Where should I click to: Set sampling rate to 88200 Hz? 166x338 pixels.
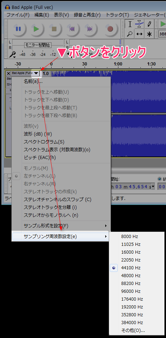(136, 283)
